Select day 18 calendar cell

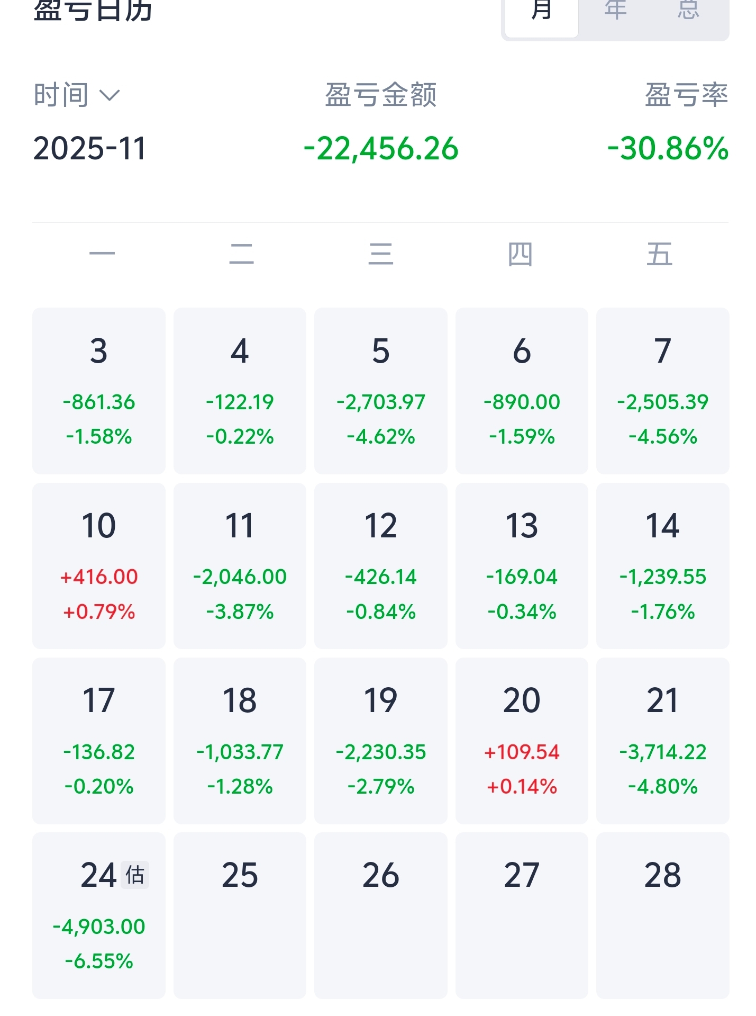[x=240, y=740]
